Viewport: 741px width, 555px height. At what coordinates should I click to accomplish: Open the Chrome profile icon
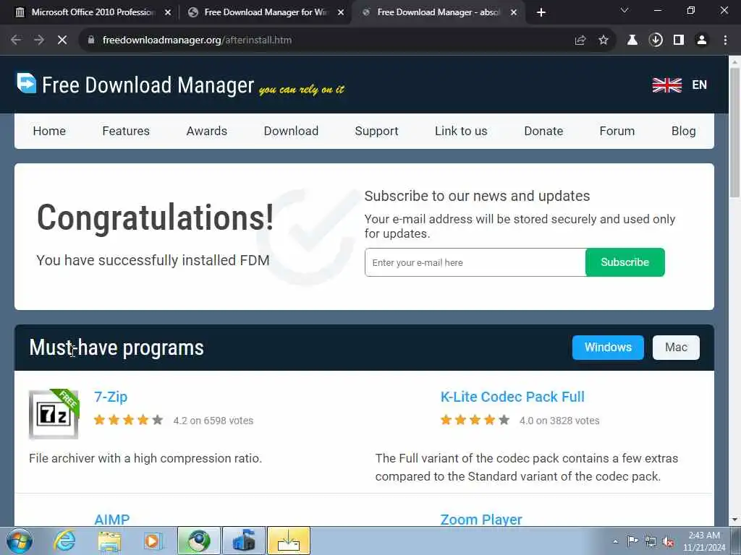[702, 40]
